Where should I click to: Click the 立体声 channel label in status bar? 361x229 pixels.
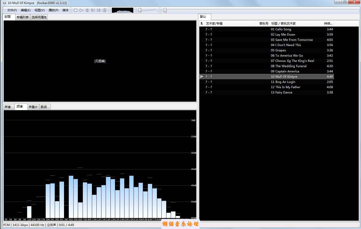pos(51,225)
